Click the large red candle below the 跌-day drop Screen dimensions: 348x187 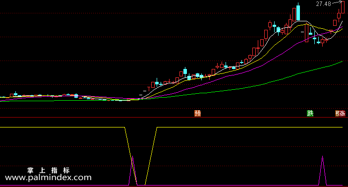(x=306, y=33)
